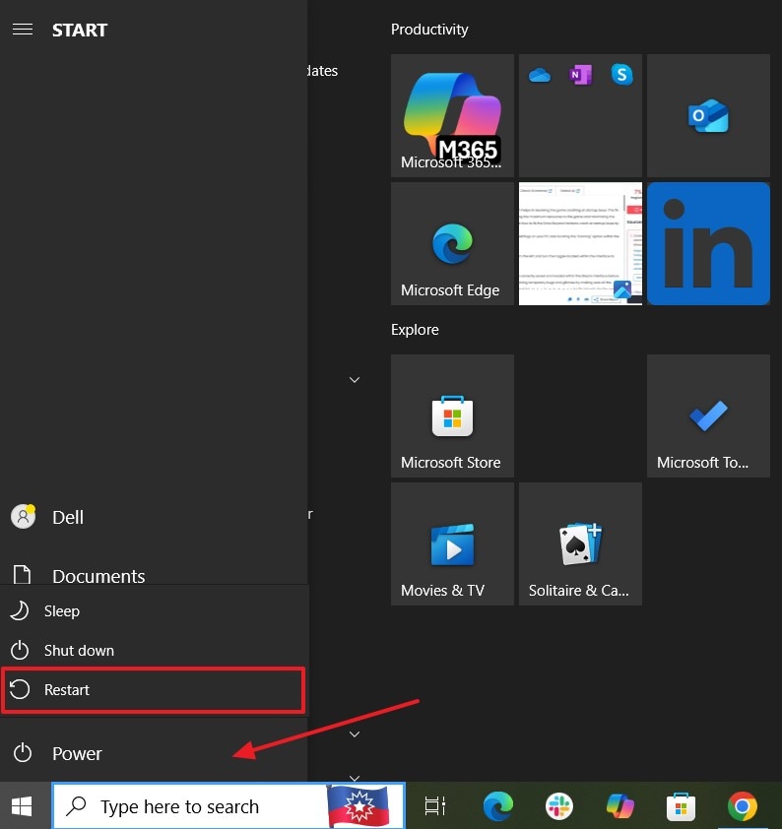This screenshot has height=829, width=782.
Task: Click the Windows Start button
Action: [x=22, y=806]
